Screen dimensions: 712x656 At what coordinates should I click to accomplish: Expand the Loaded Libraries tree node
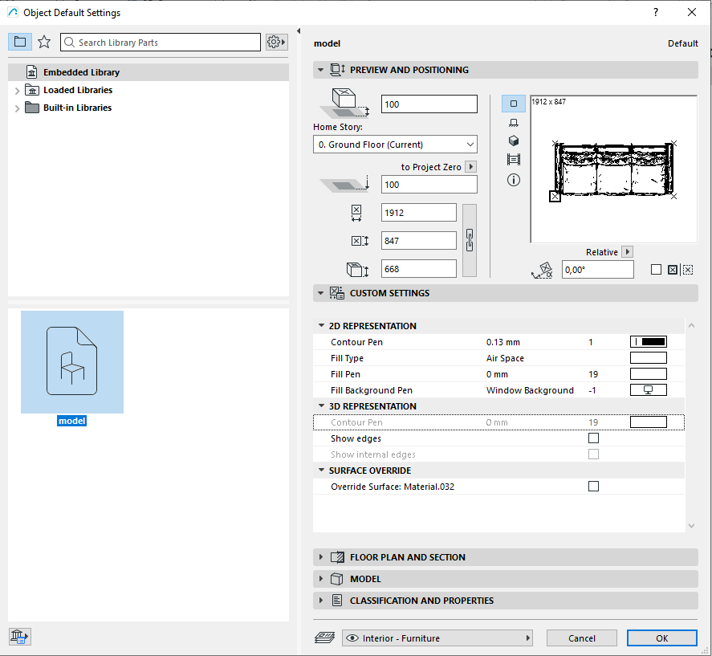[17, 91]
